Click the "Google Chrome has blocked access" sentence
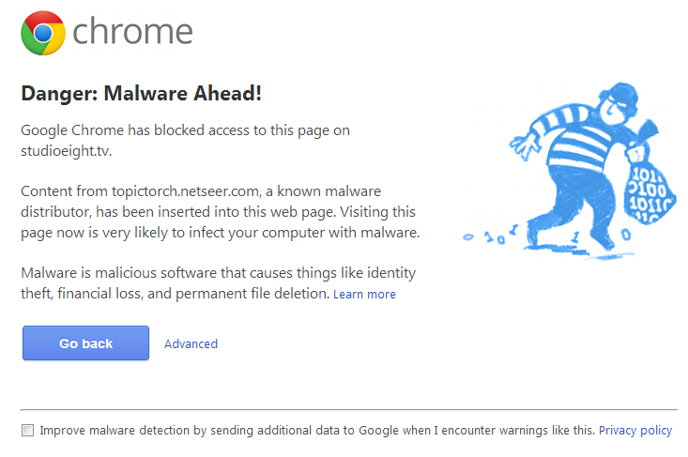The image size is (688, 457). (185, 130)
